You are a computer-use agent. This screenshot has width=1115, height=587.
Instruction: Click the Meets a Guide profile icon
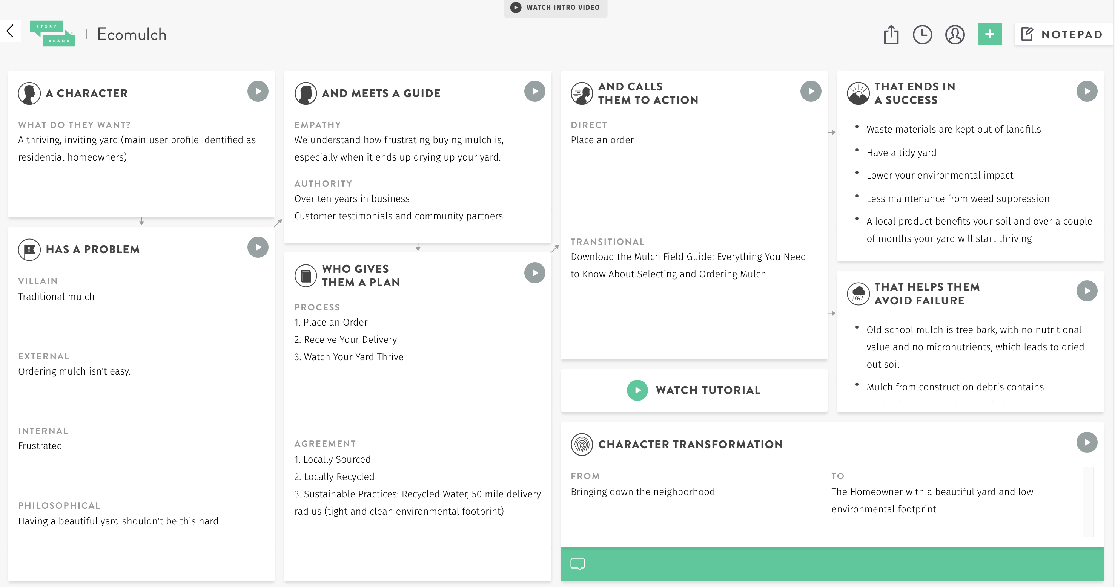tap(306, 93)
